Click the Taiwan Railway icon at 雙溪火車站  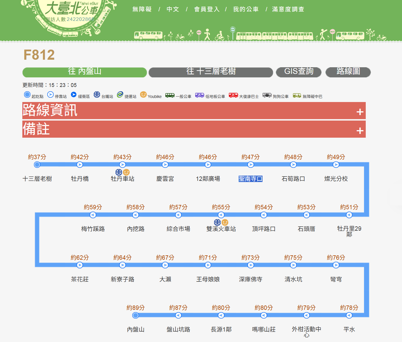217,222
